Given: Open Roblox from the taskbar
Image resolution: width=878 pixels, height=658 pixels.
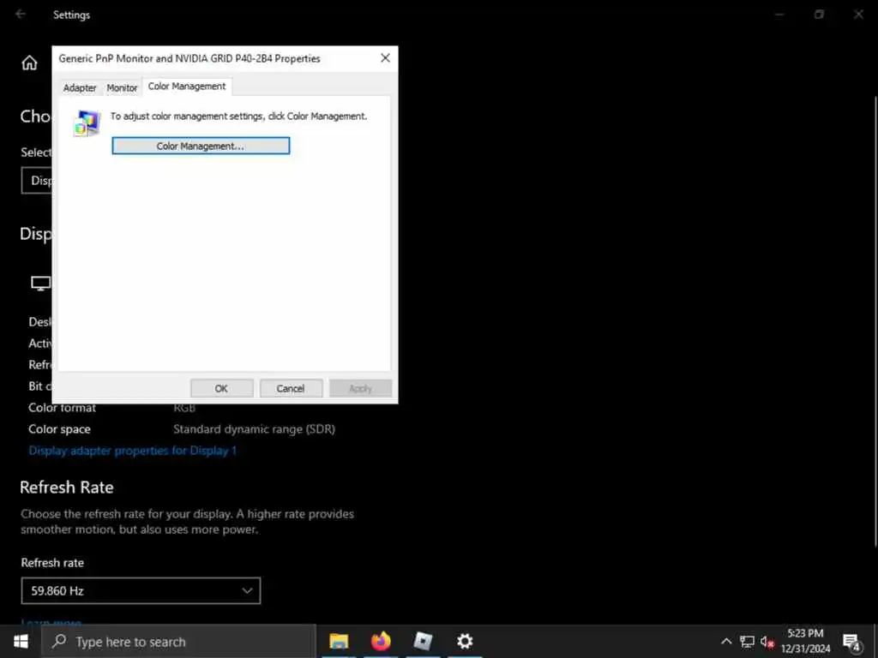Looking at the screenshot, I should click(423, 641).
